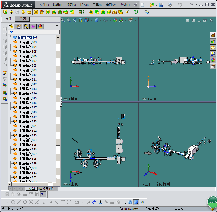Open the Custom Properties pane

click(x=213, y=66)
